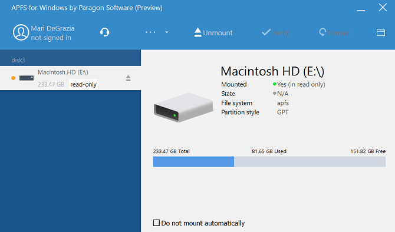Click the GPT partition style value
395x232 pixels.
point(282,112)
